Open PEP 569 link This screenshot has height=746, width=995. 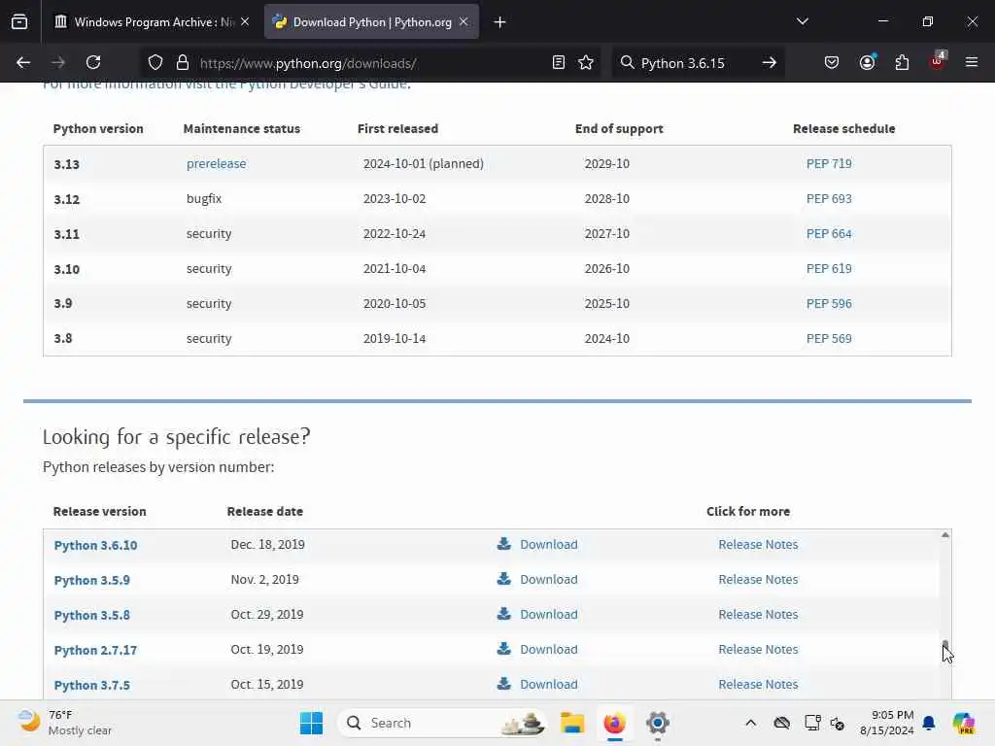[829, 338]
